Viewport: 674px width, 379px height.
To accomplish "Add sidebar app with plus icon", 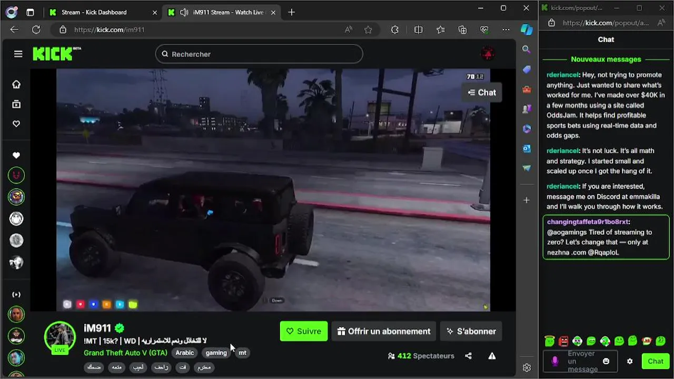I will coord(527,200).
